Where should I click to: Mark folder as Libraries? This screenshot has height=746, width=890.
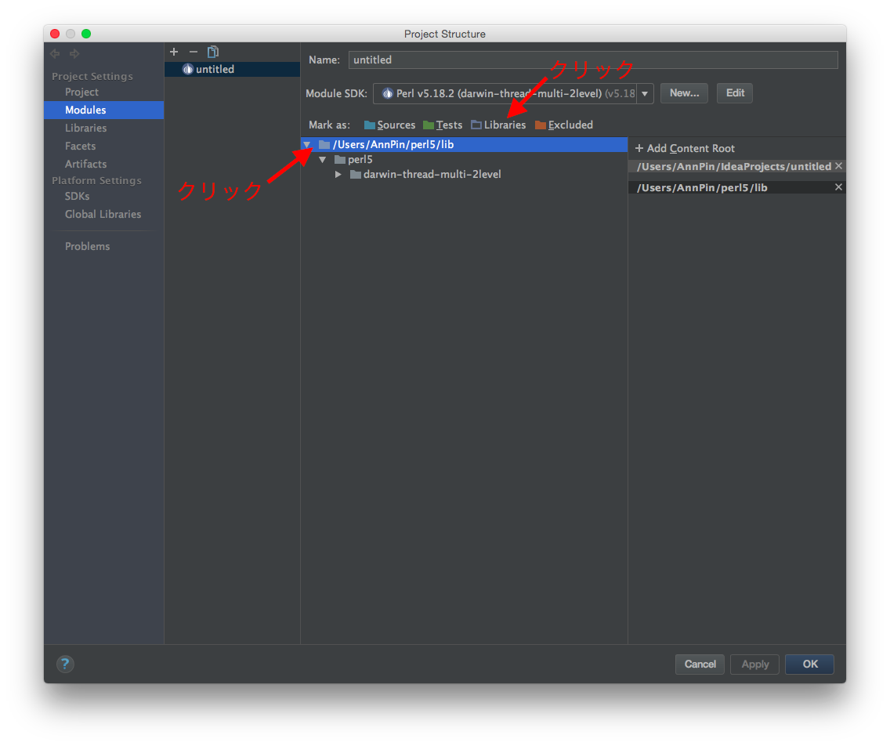pyautogui.click(x=498, y=125)
